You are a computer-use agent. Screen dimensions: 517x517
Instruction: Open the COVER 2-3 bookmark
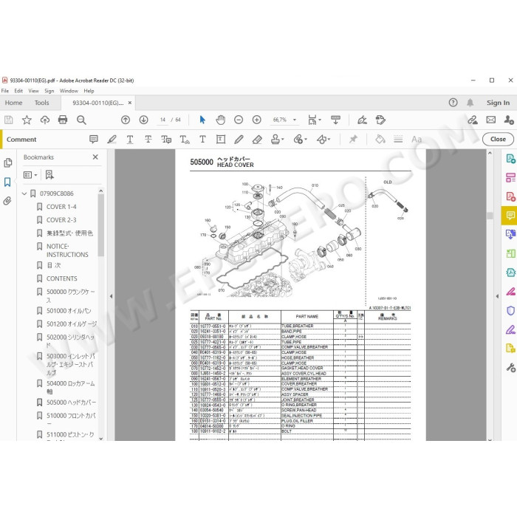[x=61, y=220]
